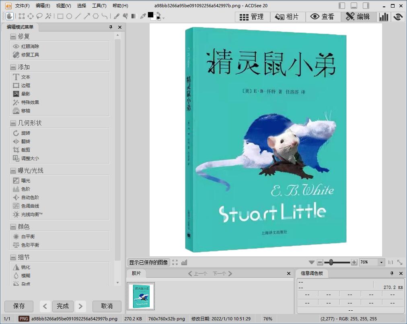Select the Hand pan tool
The image size is (407, 324).
tap(10, 16)
